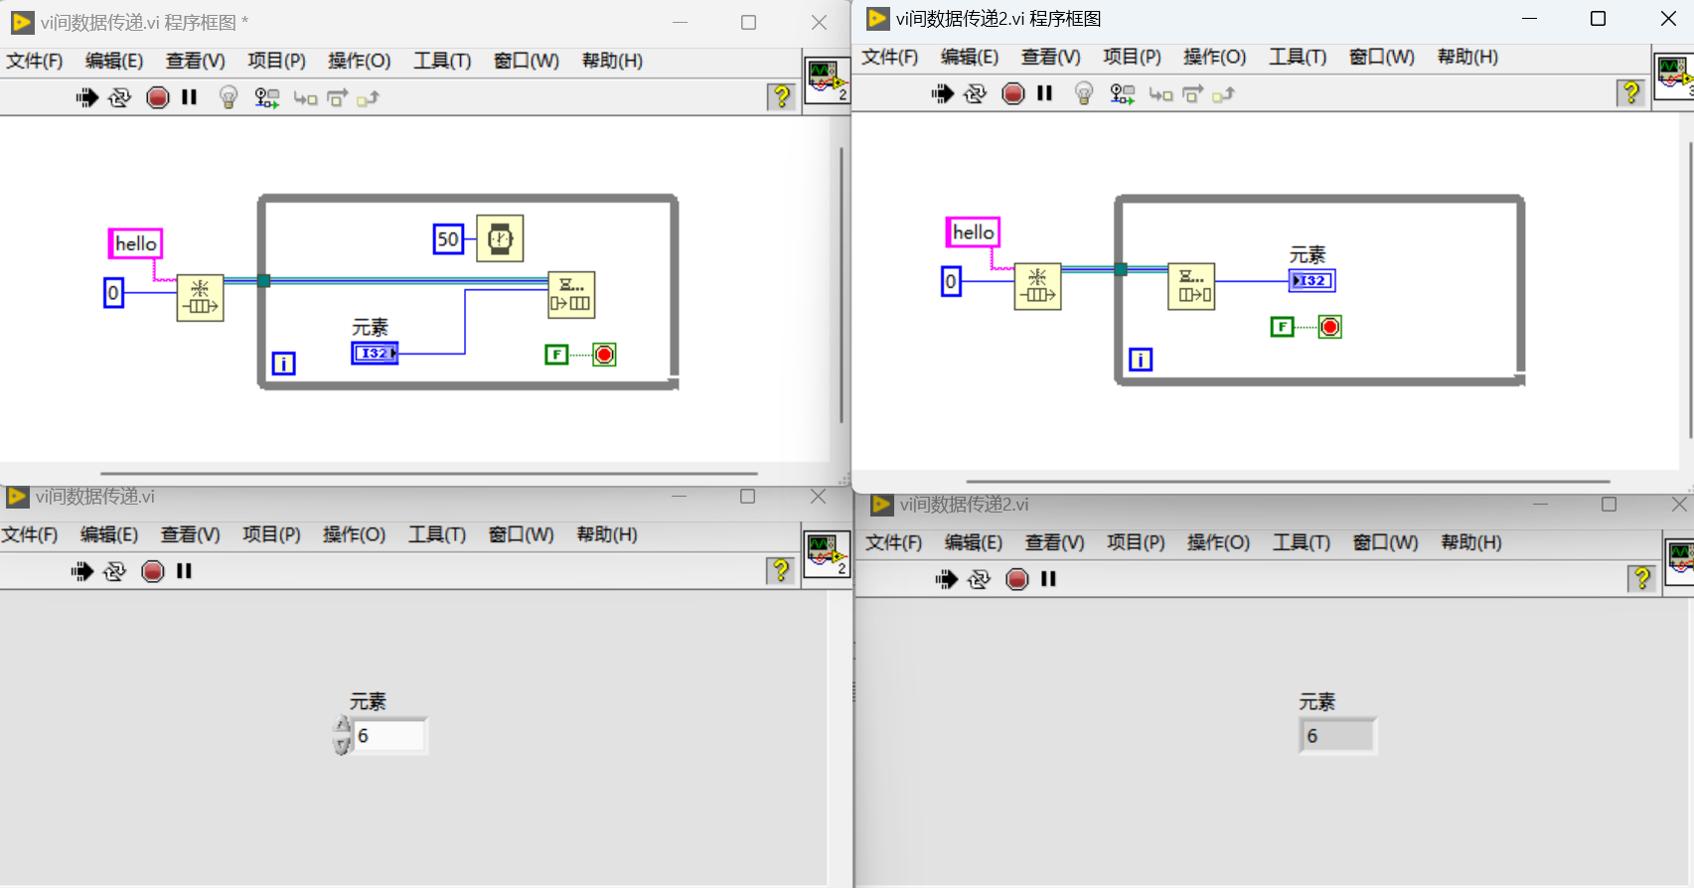1694x888 pixels.
Task: Click Step Out in vi间数据传递 block diagram
Action: (x=368, y=97)
